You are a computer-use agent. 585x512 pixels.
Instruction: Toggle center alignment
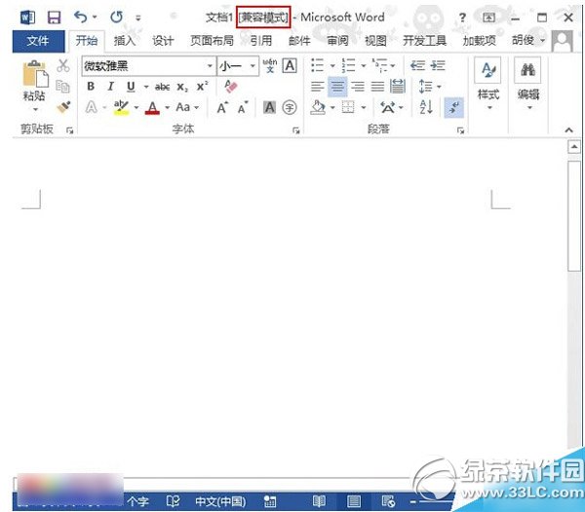[337, 87]
